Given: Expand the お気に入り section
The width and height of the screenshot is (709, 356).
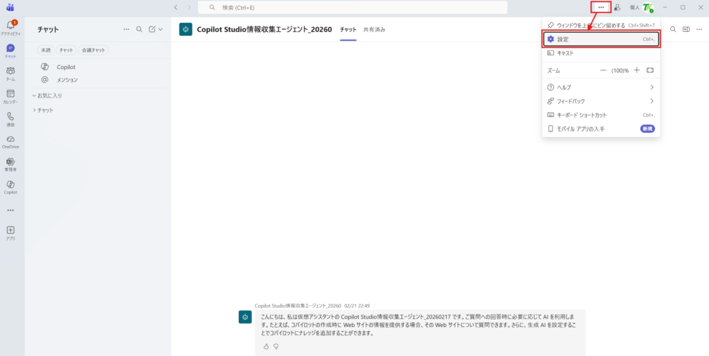Looking at the screenshot, I should pyautogui.click(x=47, y=95).
